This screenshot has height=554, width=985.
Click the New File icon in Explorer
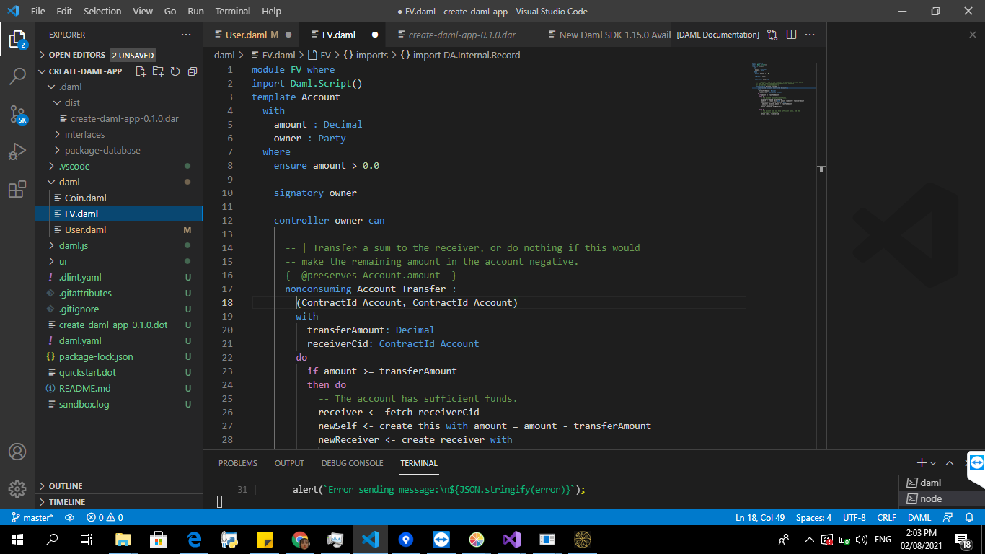point(141,71)
